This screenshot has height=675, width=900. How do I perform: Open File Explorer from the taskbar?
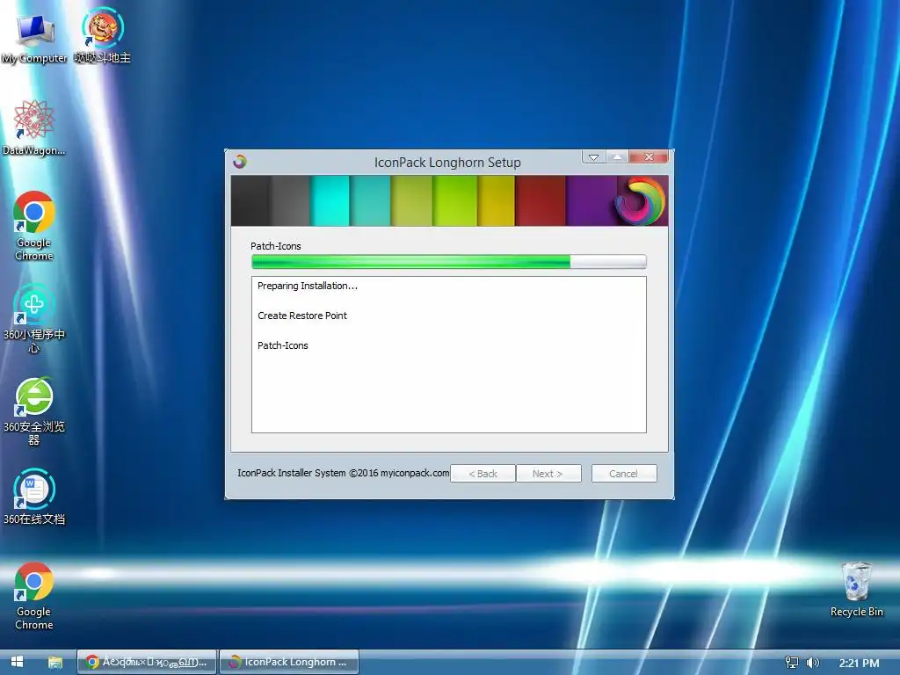55,663
